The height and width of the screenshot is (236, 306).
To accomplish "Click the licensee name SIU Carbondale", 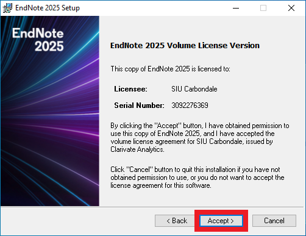I will point(194,89).
